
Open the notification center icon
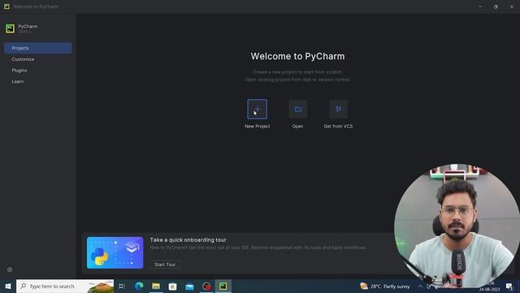(509, 286)
